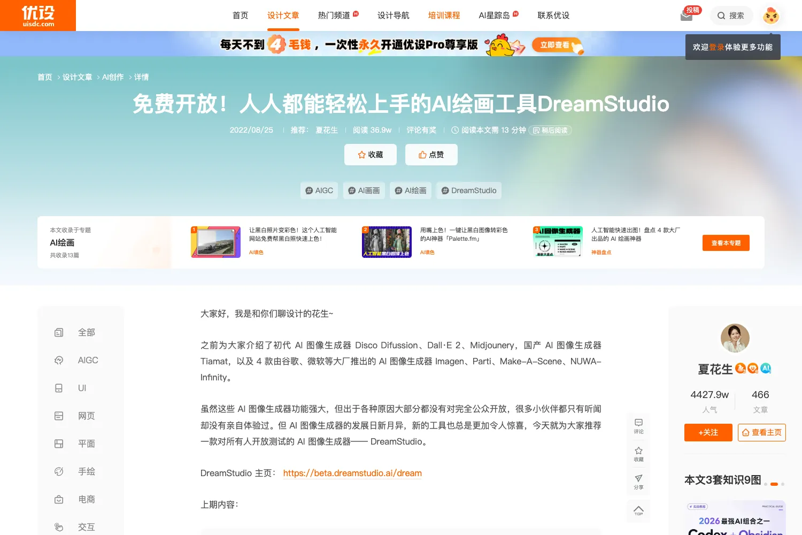The height and width of the screenshot is (535, 802).
Task: Select the AI画画 tag
Action: (x=364, y=190)
